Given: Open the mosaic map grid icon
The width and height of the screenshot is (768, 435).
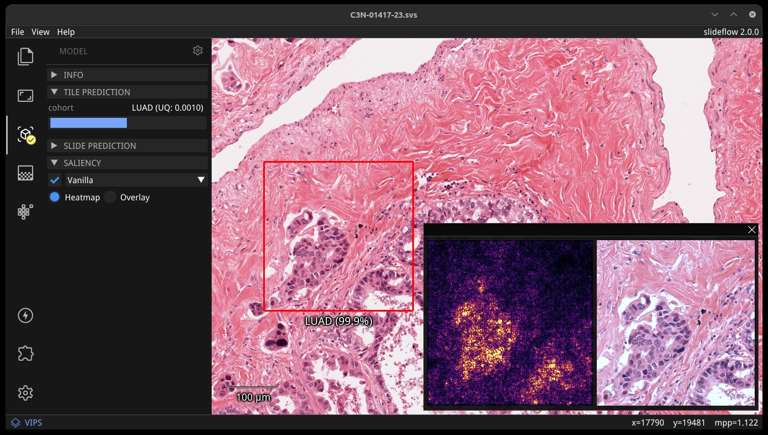Looking at the screenshot, I should pos(25,211).
